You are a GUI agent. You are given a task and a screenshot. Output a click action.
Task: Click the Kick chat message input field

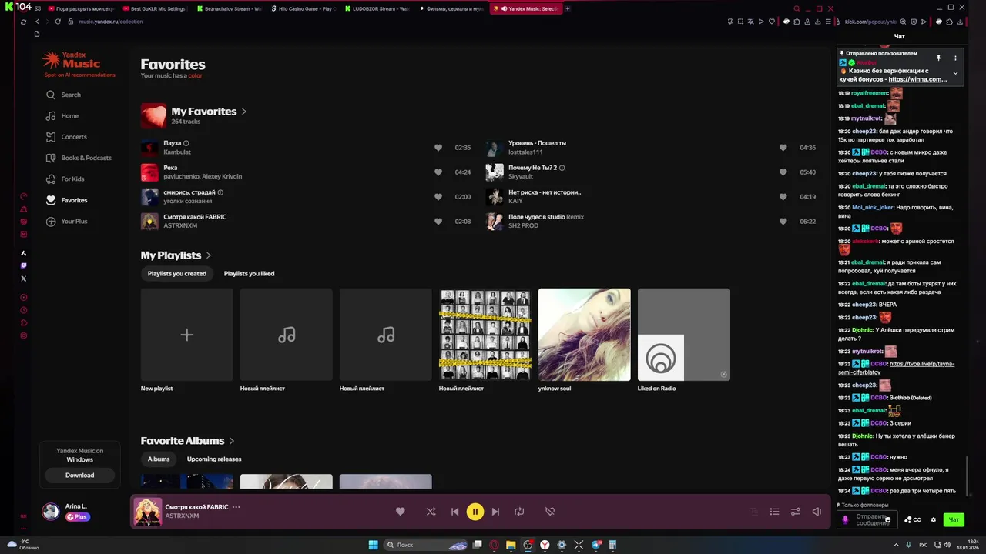(867, 519)
